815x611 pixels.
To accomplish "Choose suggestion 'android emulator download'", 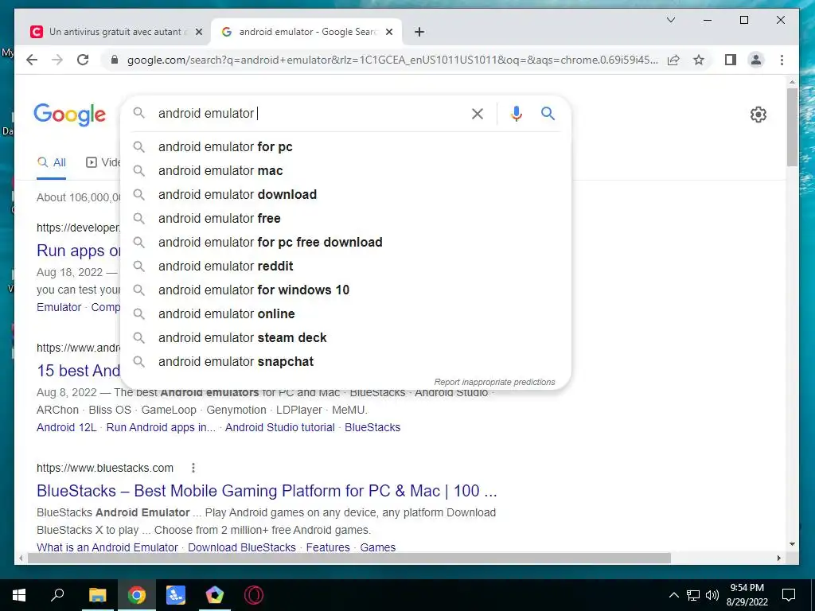I will click(x=345, y=195).
